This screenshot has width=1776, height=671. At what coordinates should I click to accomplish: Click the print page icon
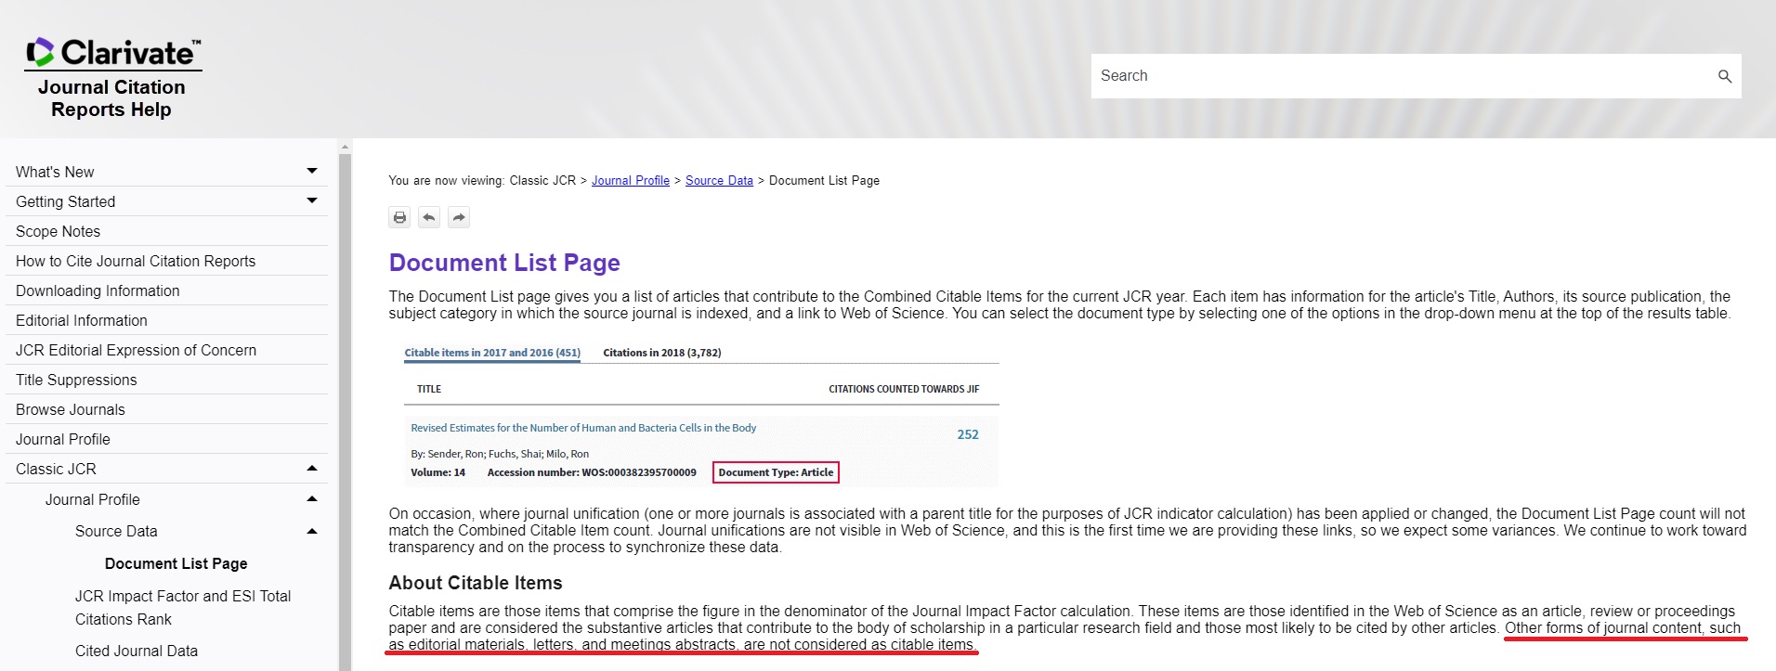click(399, 217)
